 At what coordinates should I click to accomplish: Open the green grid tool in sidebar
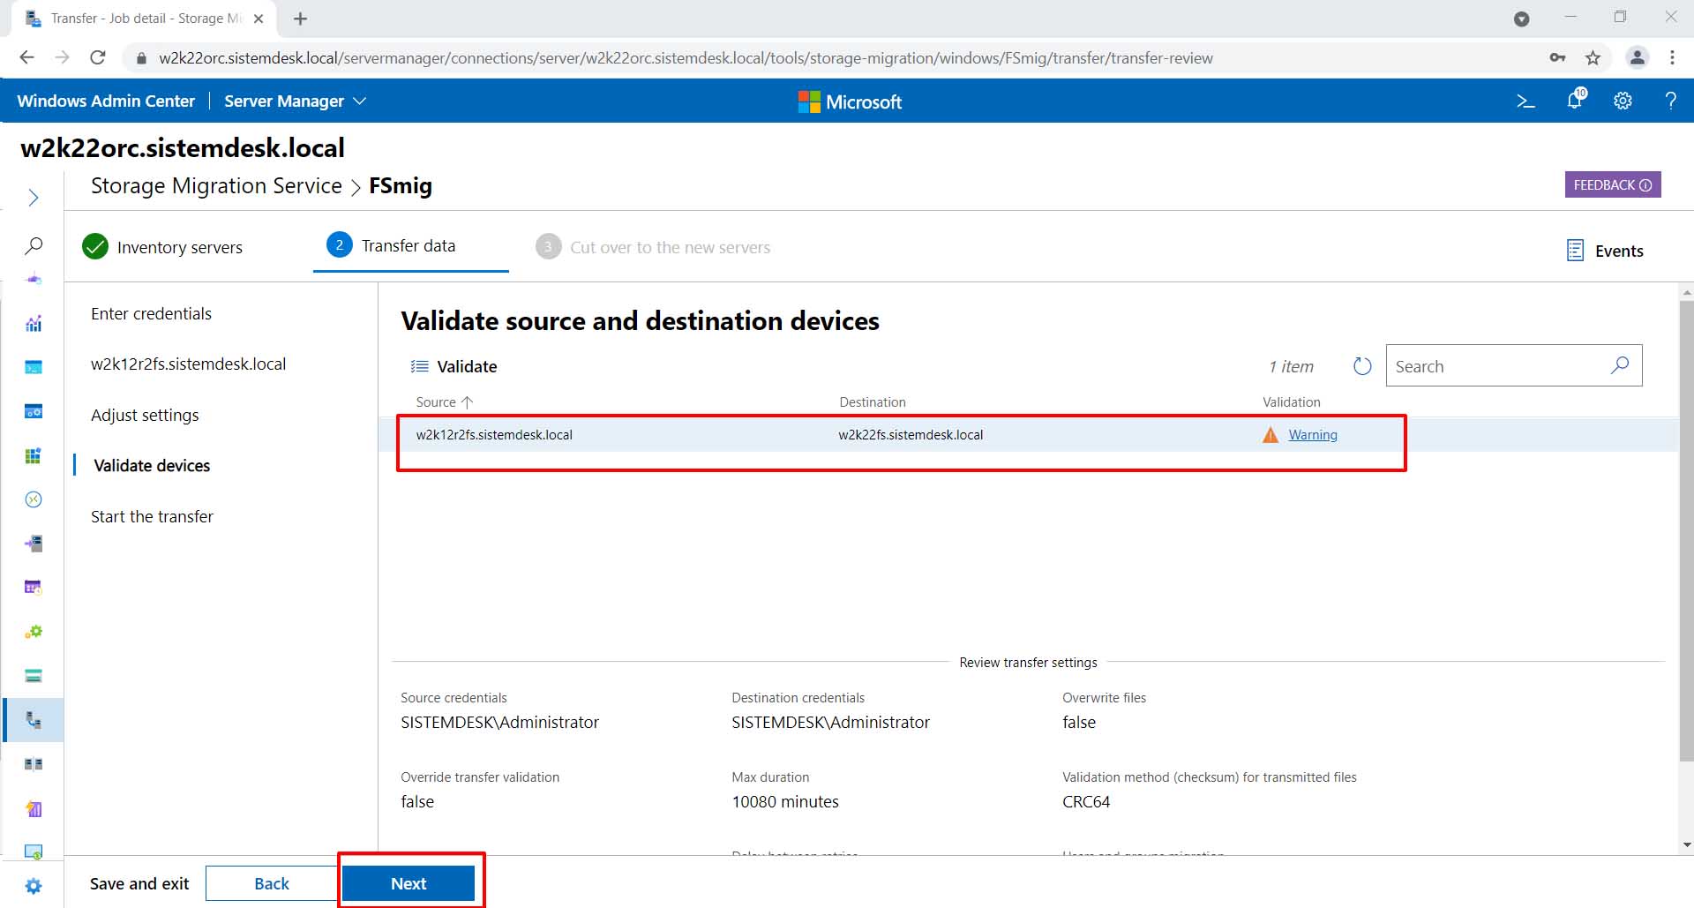pyautogui.click(x=34, y=455)
